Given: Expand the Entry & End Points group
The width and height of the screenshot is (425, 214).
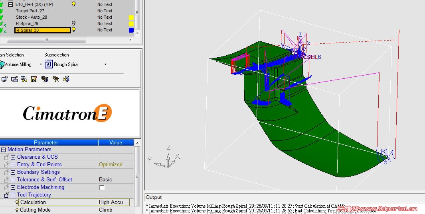Looking at the screenshot, I should [x=13, y=165].
